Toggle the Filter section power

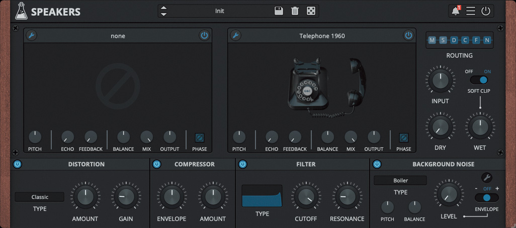point(242,164)
